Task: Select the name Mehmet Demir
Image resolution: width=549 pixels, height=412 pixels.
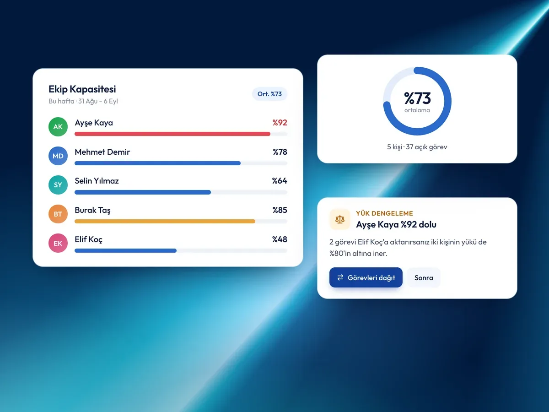Action: tap(102, 152)
